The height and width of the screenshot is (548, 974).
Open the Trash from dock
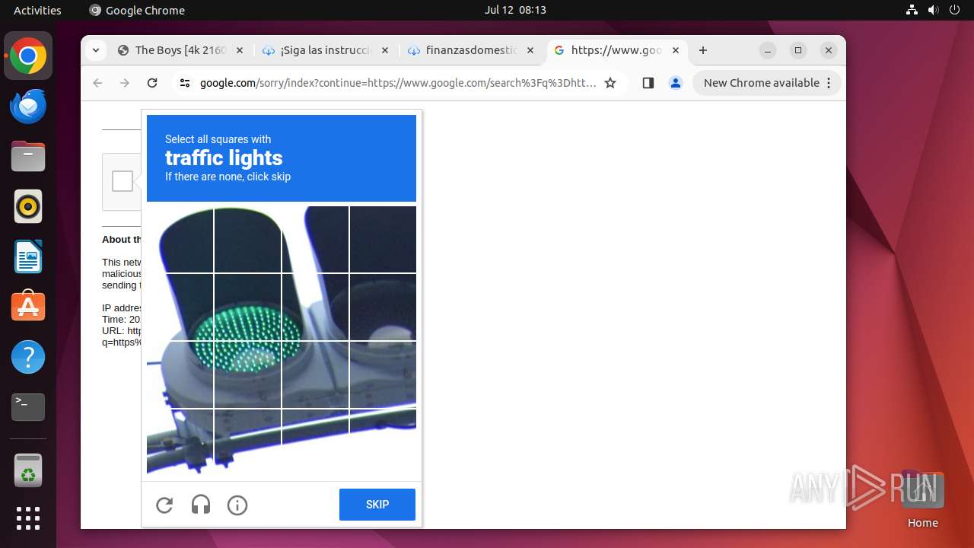[28, 470]
